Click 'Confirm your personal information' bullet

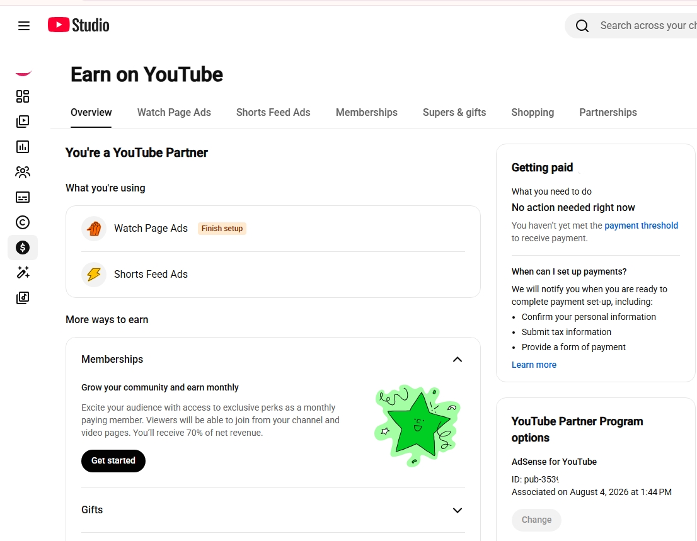point(589,317)
